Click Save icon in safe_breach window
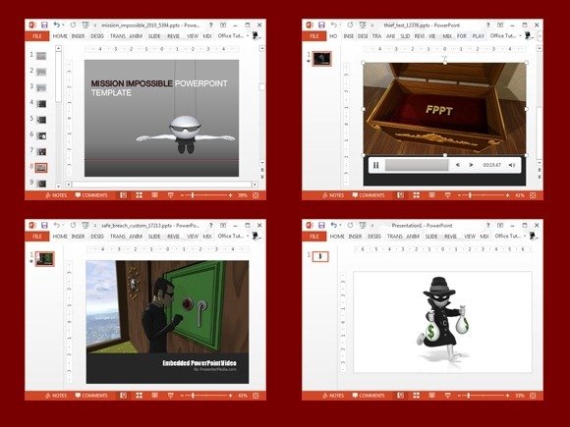Viewport: 570px width, 427px height. (x=44, y=226)
